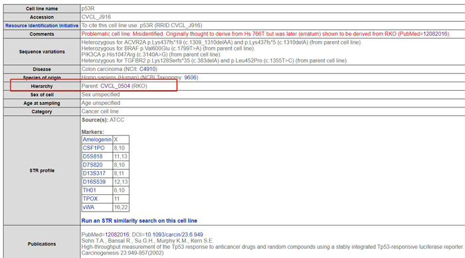
Task: Click the vWA marker link
Action: tap(88, 208)
